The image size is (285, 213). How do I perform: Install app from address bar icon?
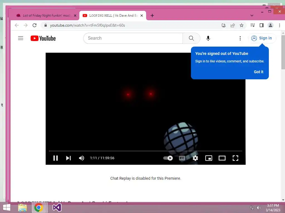(224, 25)
